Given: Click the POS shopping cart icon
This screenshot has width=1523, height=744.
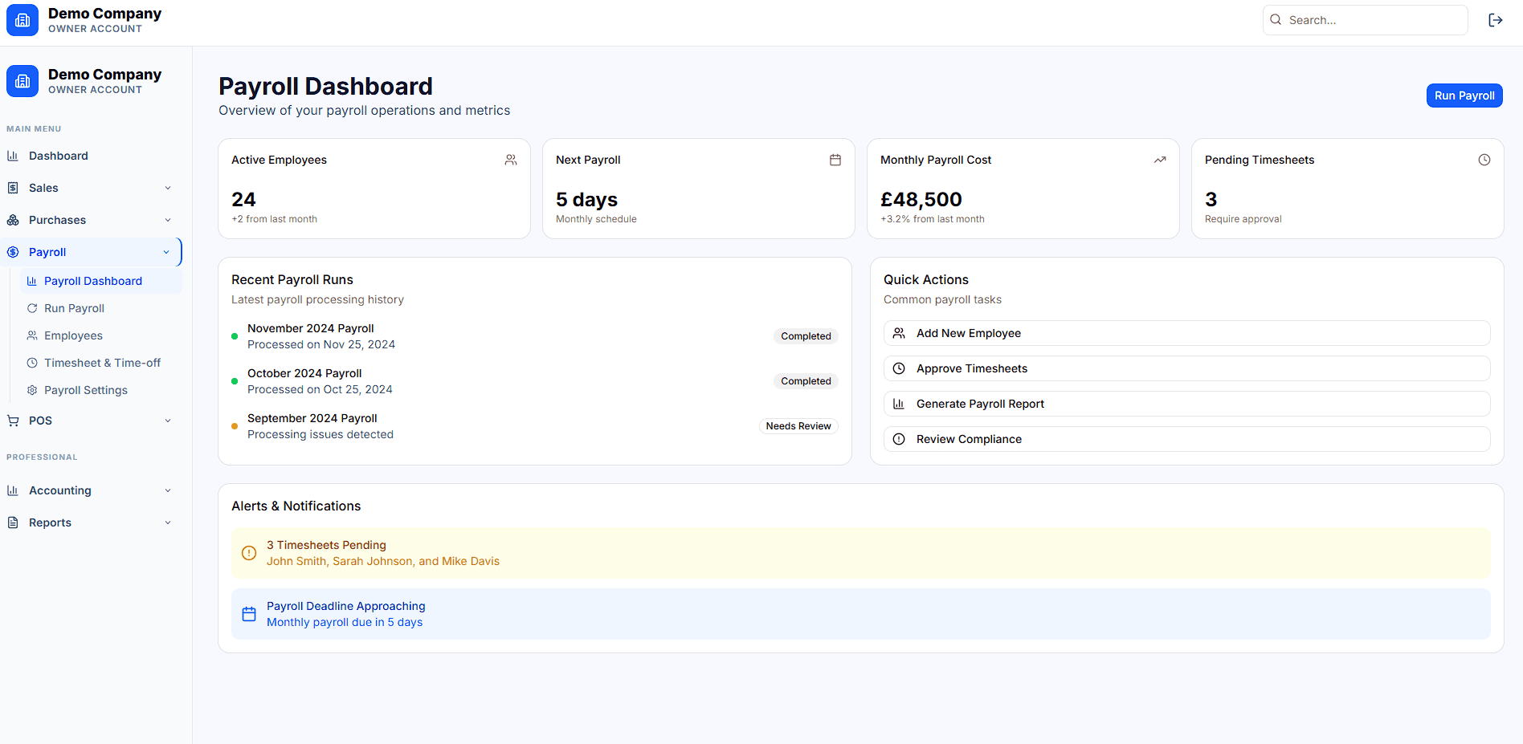Looking at the screenshot, I should coord(13,421).
